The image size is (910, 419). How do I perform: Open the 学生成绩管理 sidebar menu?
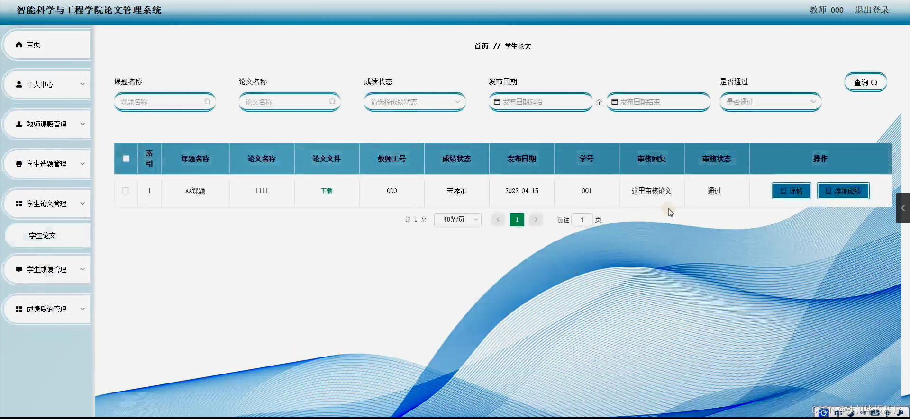(46, 269)
